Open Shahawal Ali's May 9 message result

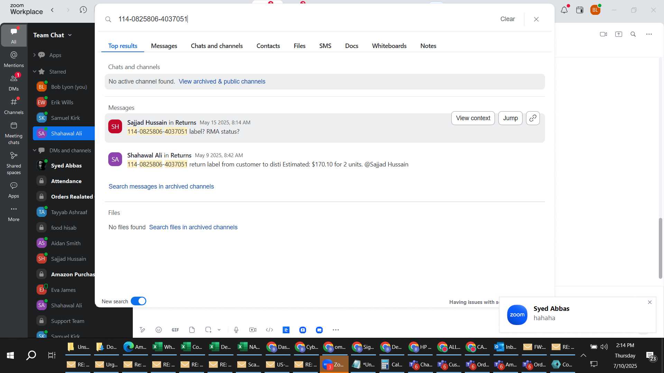click(x=325, y=160)
